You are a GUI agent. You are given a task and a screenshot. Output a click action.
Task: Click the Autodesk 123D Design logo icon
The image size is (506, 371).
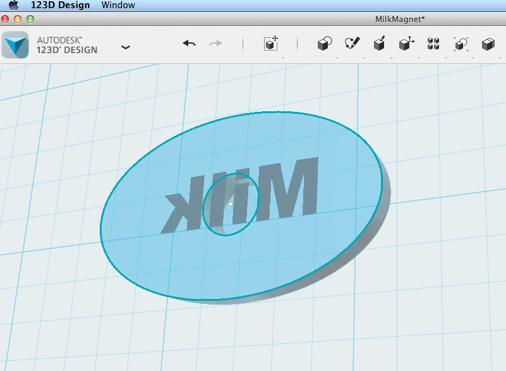pos(15,45)
